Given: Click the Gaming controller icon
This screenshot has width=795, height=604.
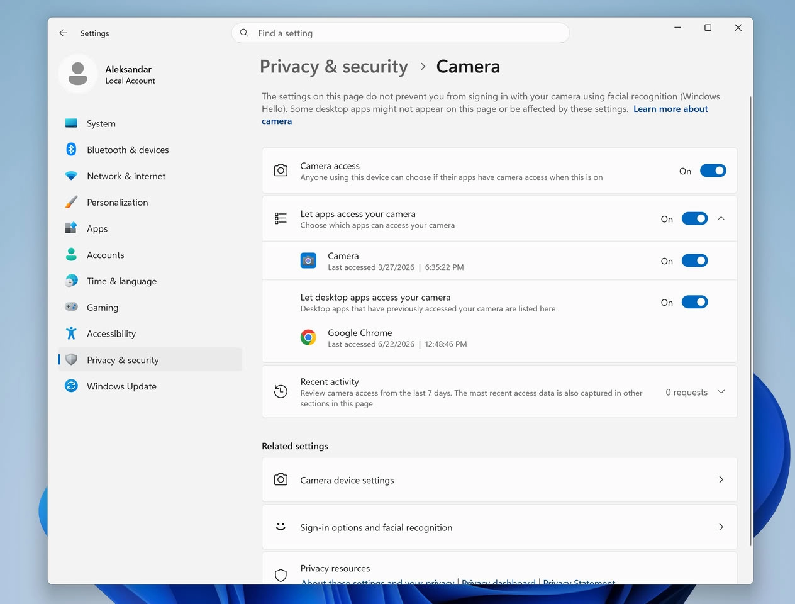Looking at the screenshot, I should 71,307.
